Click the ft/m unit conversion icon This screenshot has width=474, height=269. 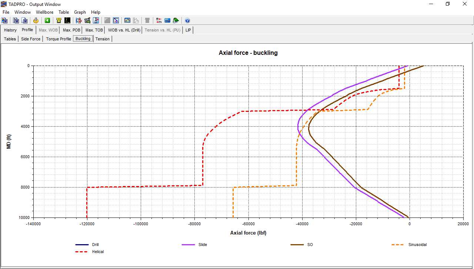[x=159, y=20]
